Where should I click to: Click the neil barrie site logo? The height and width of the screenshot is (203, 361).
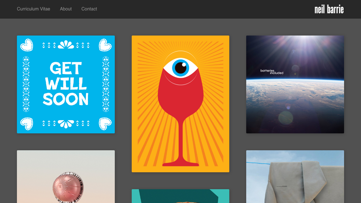click(329, 9)
